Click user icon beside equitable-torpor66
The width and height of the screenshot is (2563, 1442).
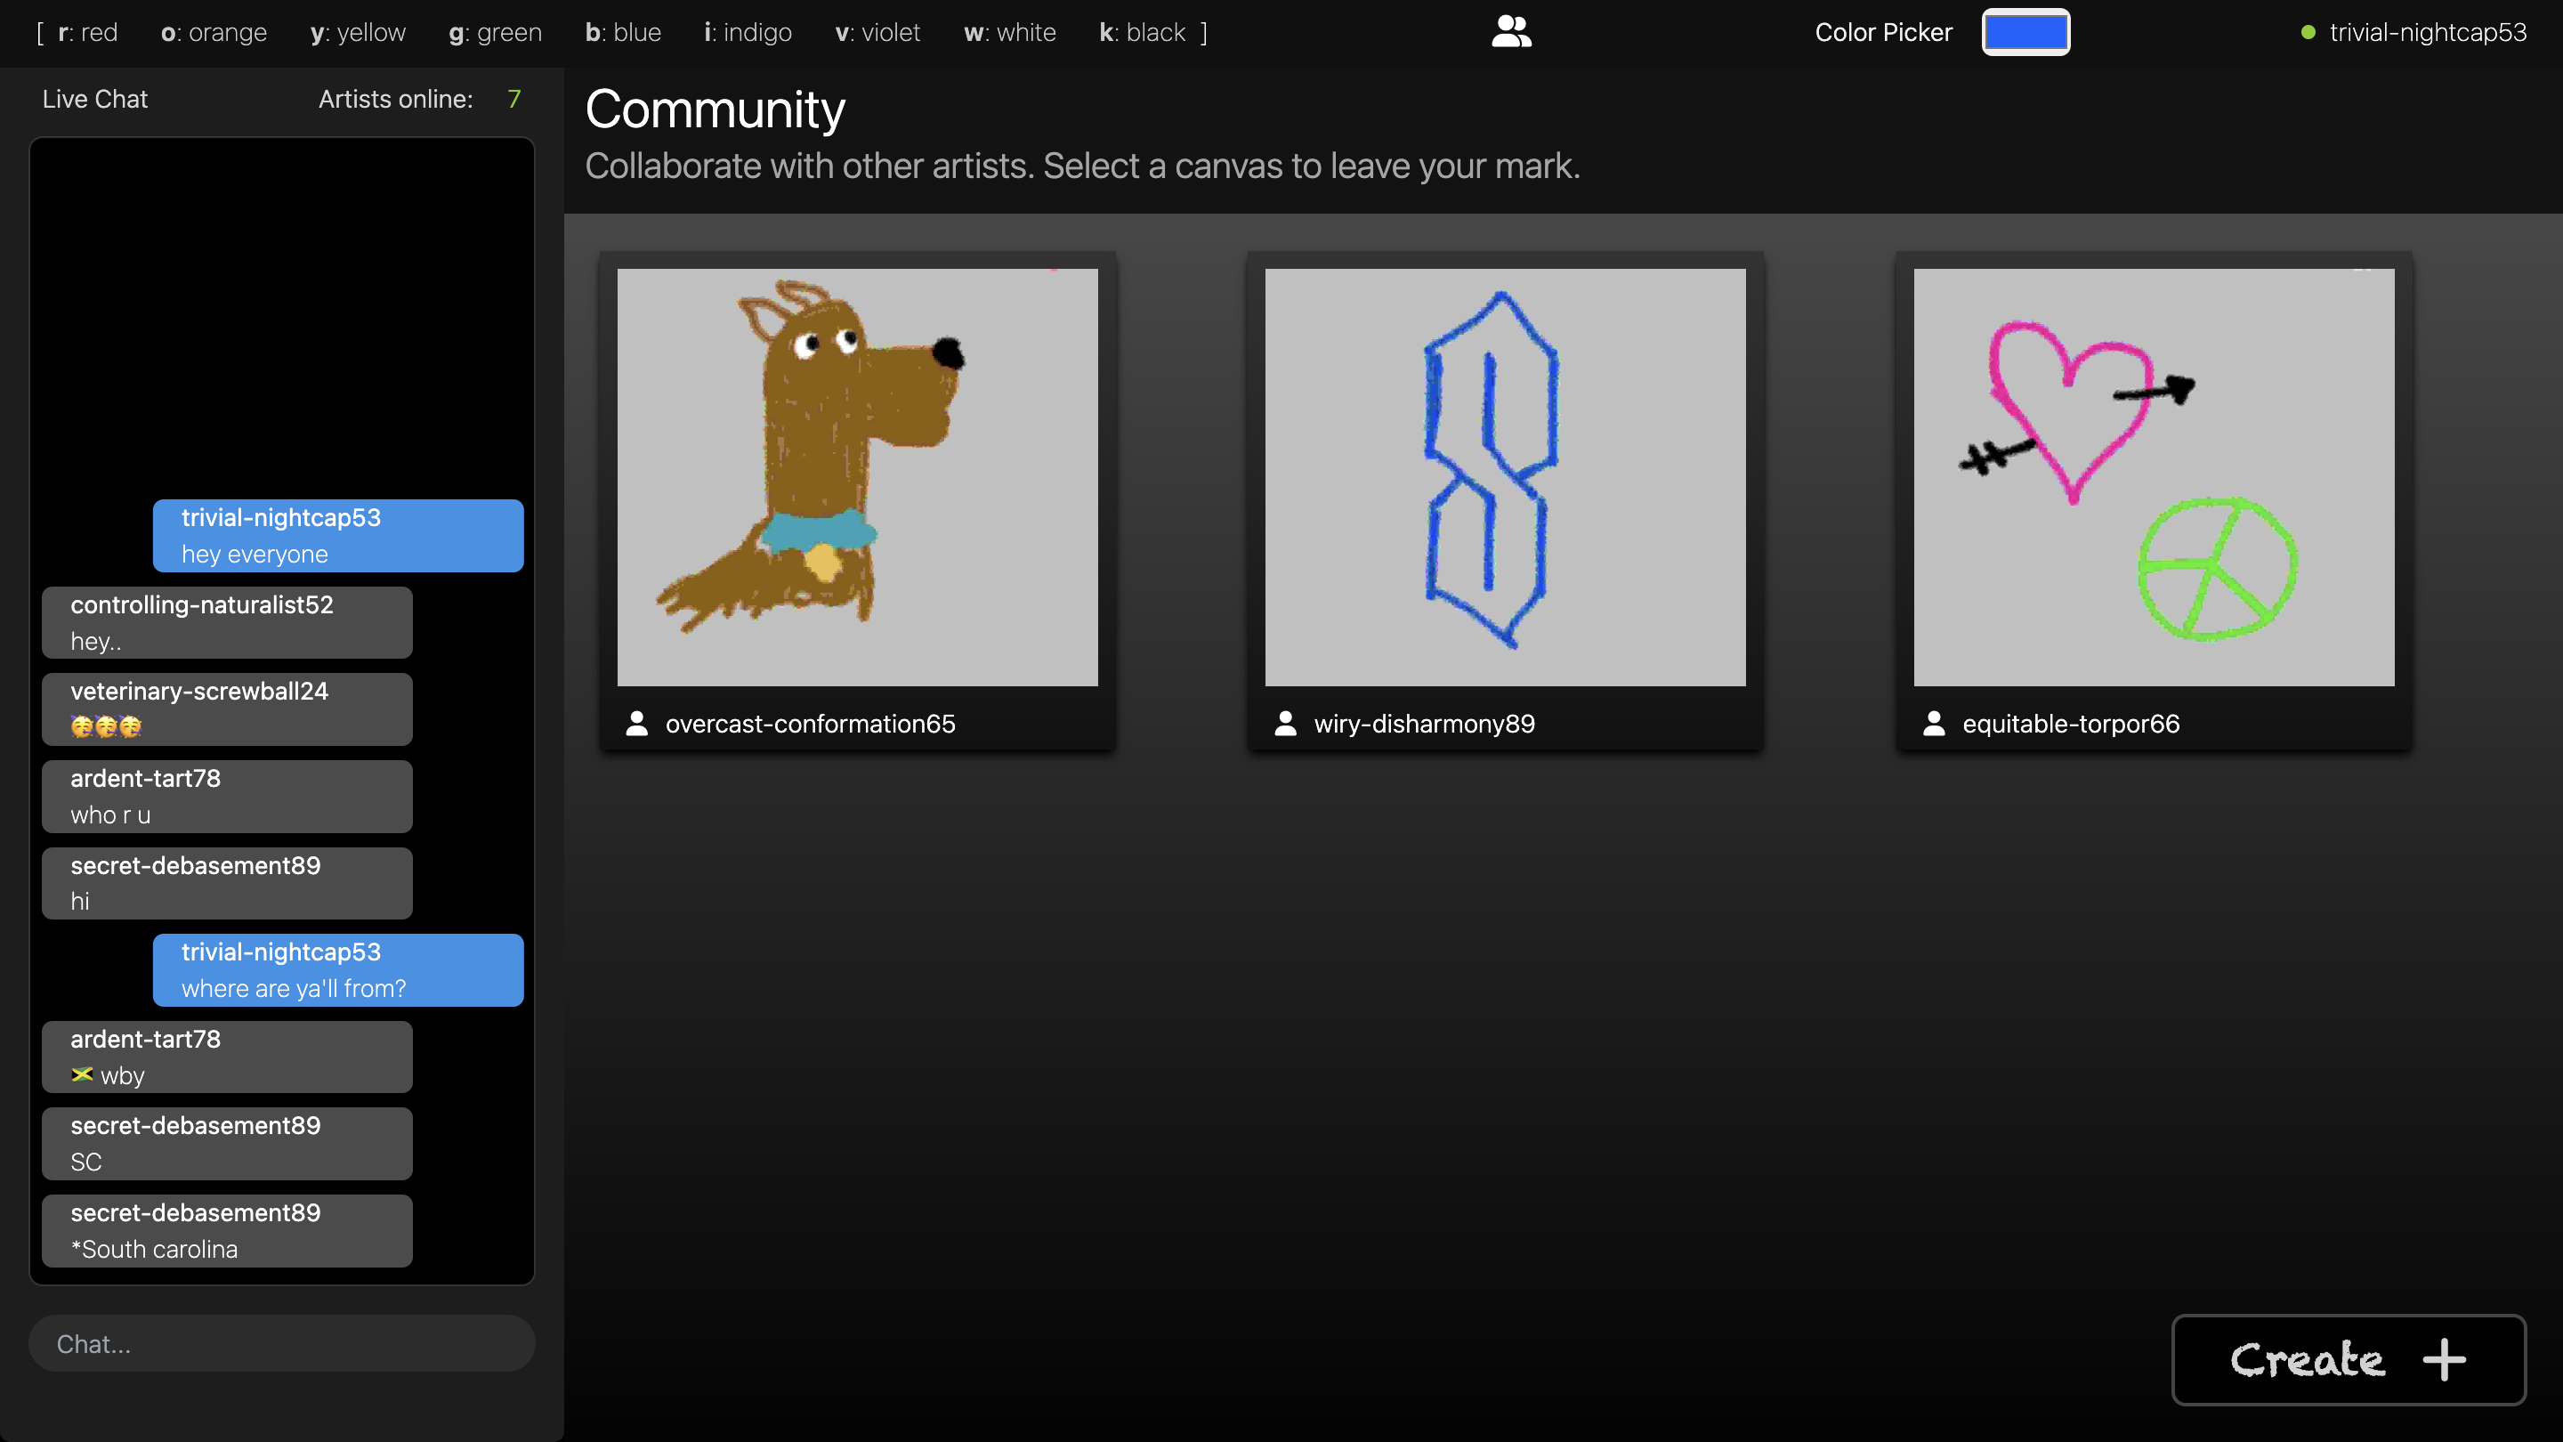click(x=1934, y=724)
